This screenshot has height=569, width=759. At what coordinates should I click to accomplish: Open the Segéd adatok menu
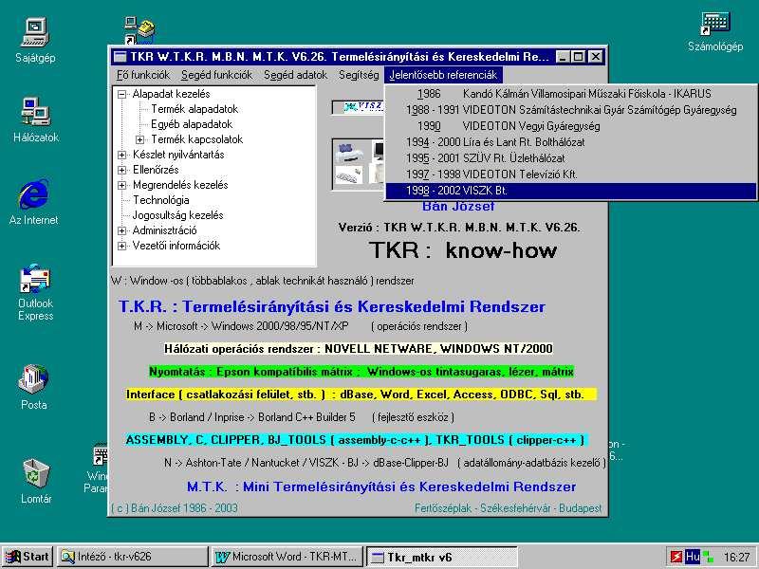coord(295,75)
